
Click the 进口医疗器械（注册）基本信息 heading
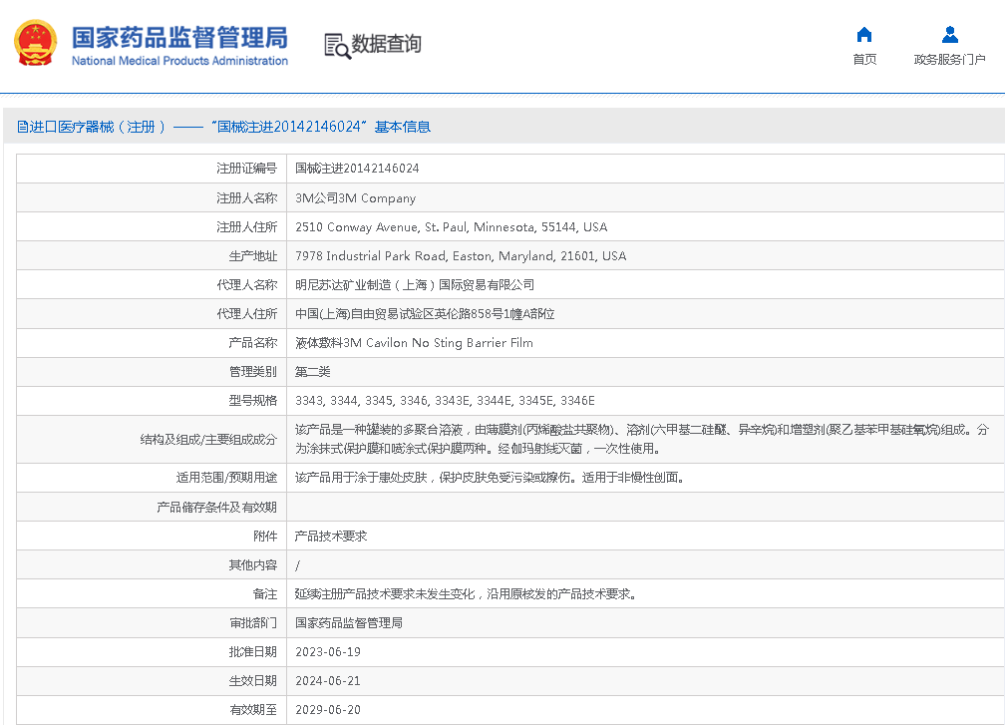(223, 127)
